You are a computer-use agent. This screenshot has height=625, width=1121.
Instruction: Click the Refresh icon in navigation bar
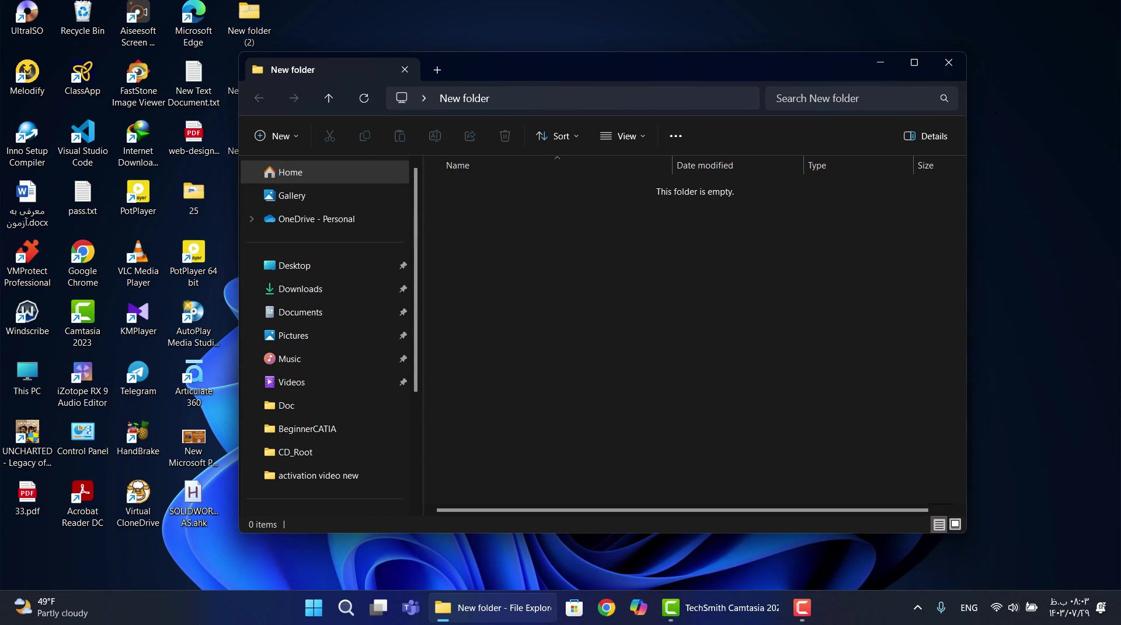coord(364,98)
